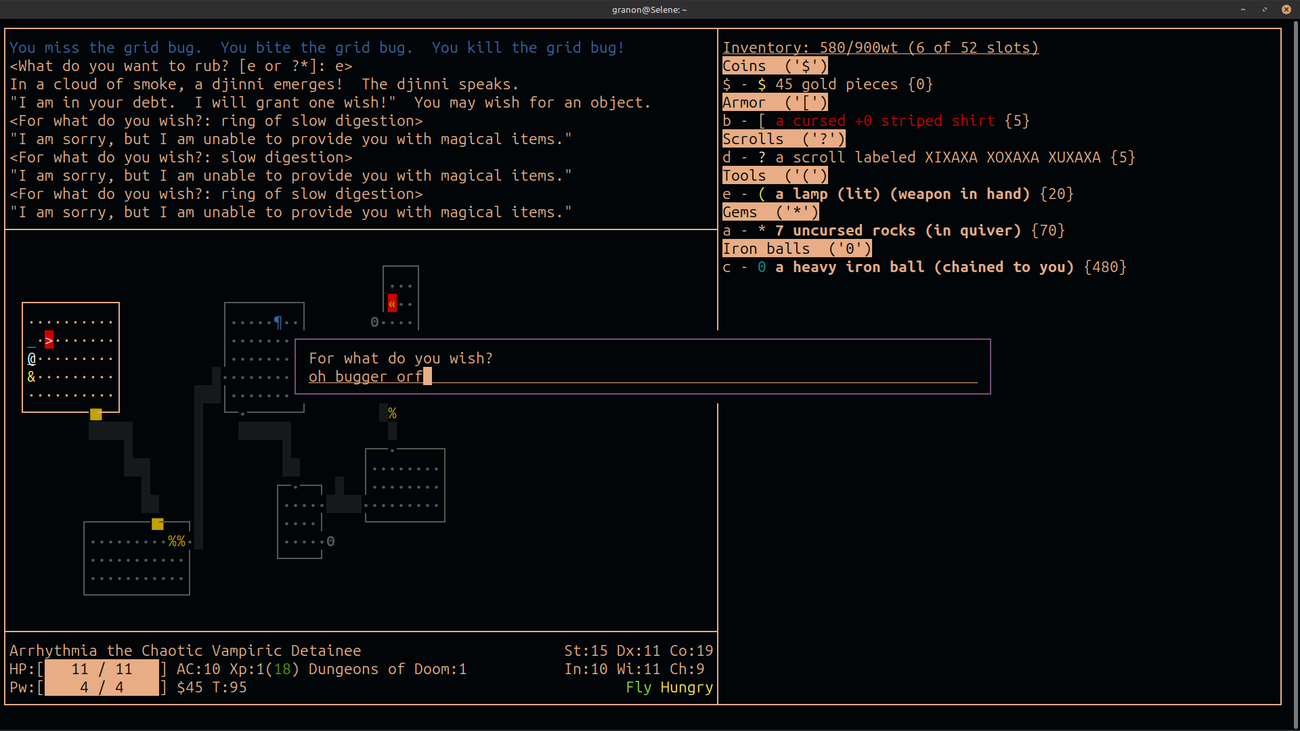Screen dimensions: 1300x731
Task: Select the scroll labeled XIXAXA XOXAXA XUXAXA
Action: tap(929, 157)
